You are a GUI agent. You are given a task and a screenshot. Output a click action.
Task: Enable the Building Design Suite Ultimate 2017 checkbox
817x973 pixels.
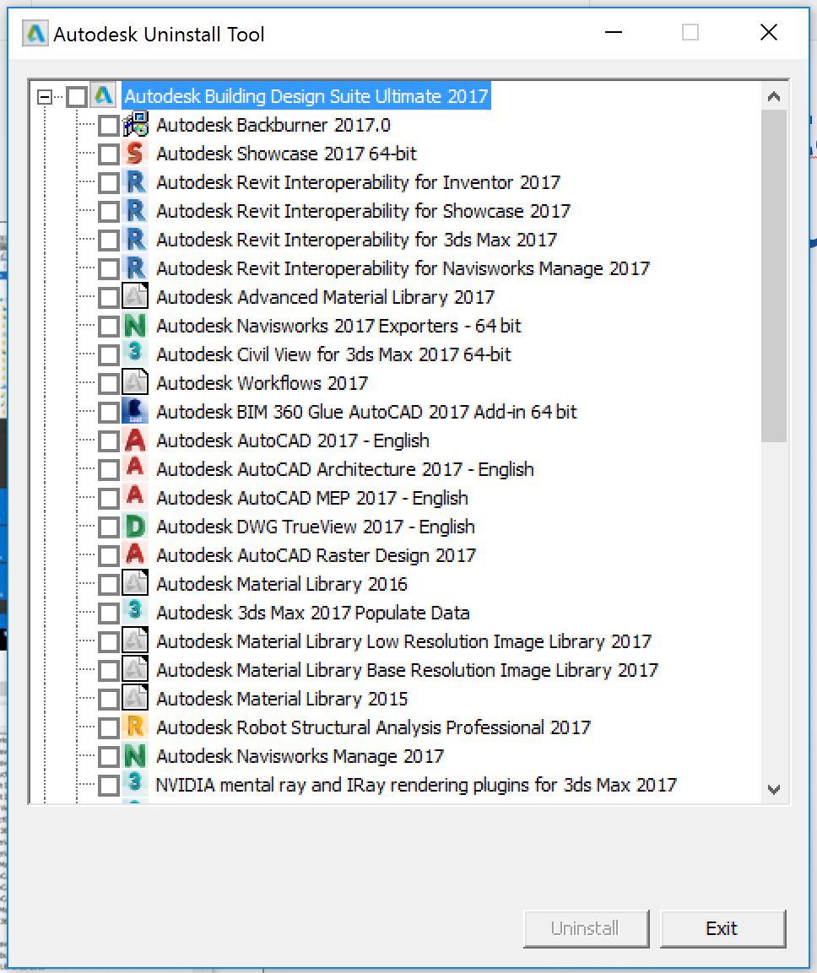click(x=76, y=95)
